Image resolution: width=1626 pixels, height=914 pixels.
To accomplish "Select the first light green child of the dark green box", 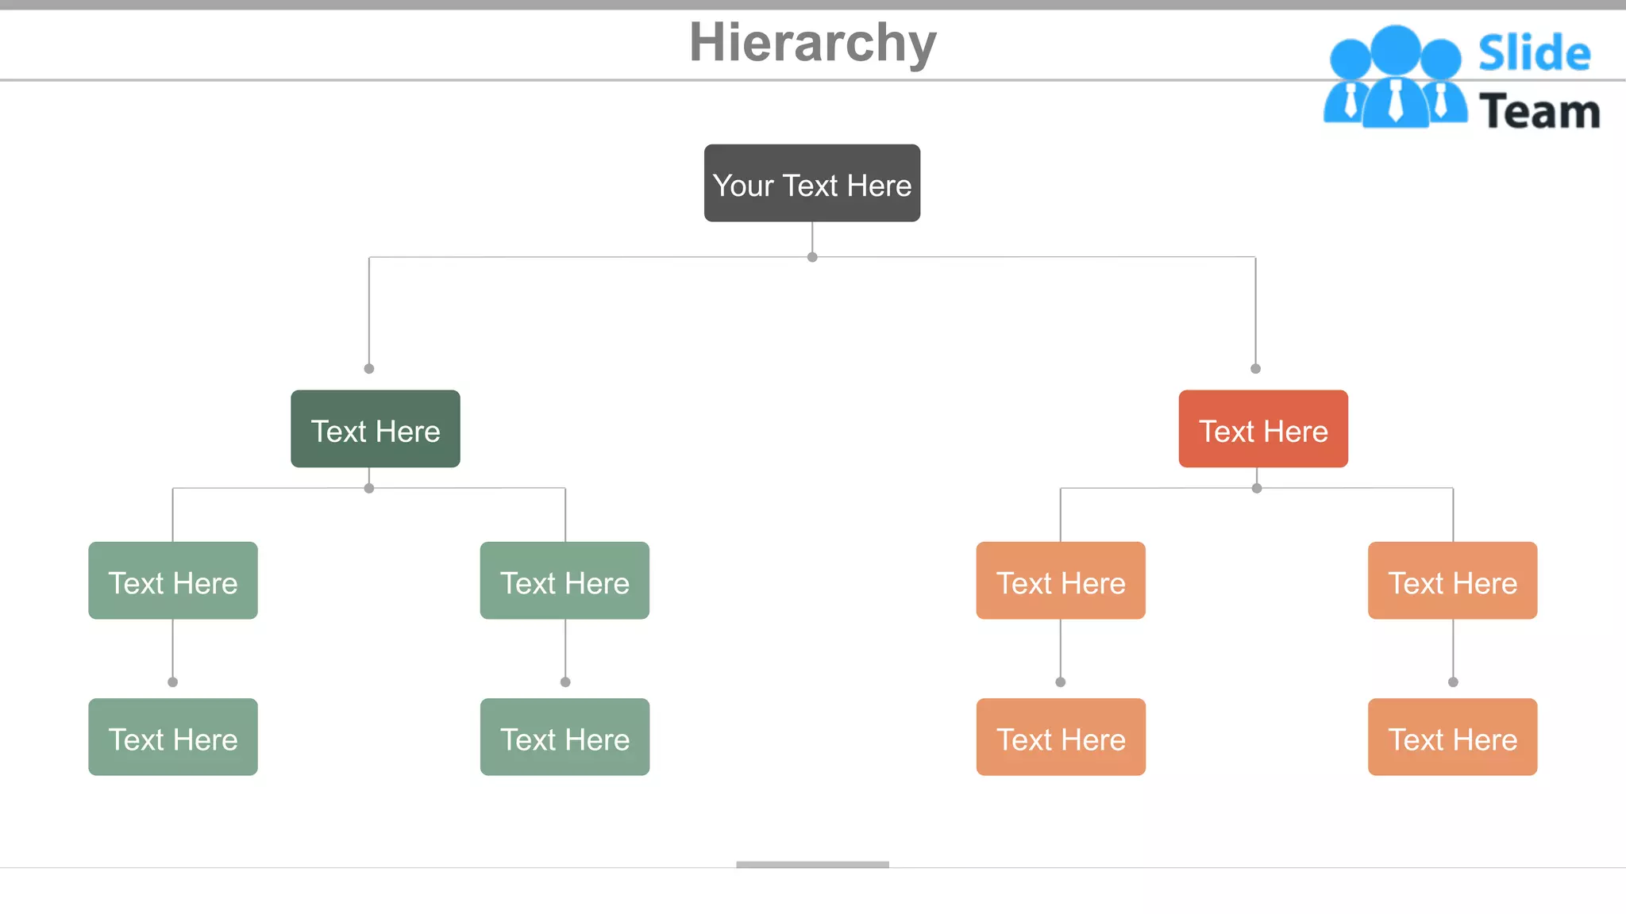I will point(173,581).
